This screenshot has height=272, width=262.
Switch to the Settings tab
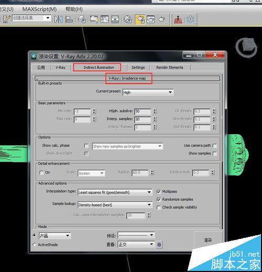point(138,68)
